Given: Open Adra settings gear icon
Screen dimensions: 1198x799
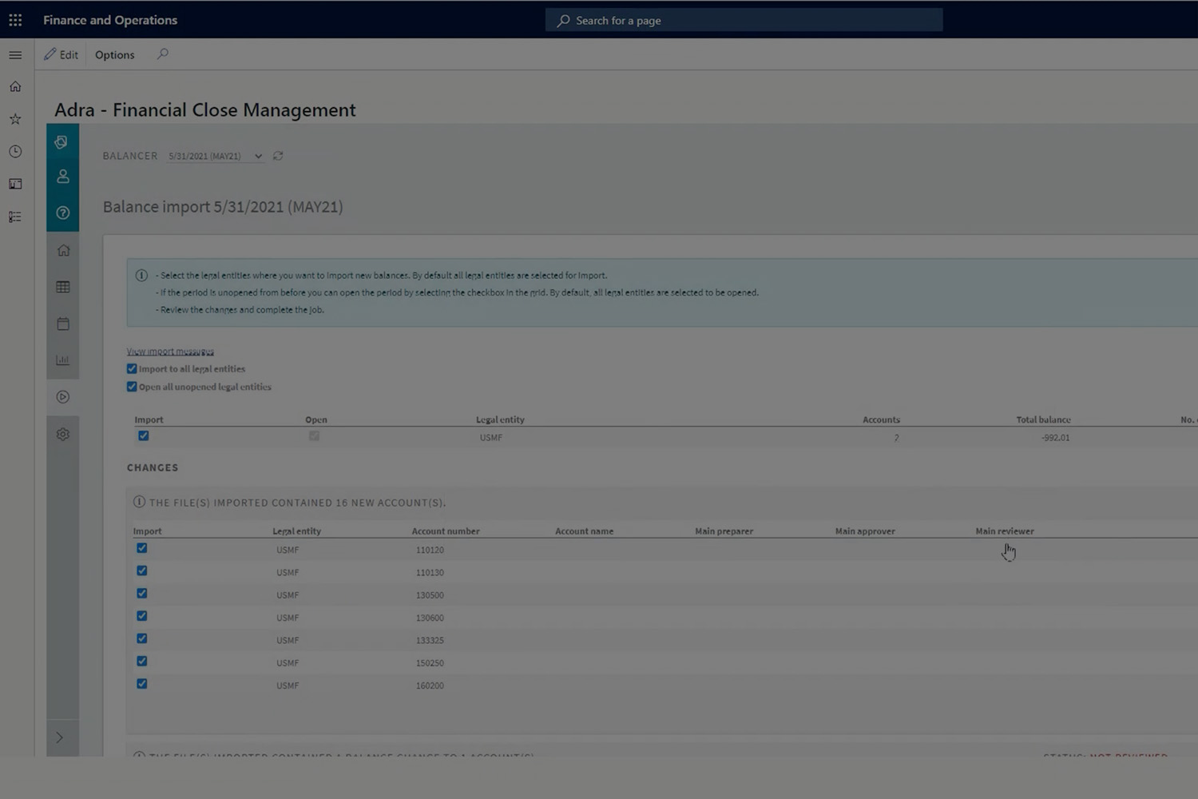Looking at the screenshot, I should (x=63, y=435).
